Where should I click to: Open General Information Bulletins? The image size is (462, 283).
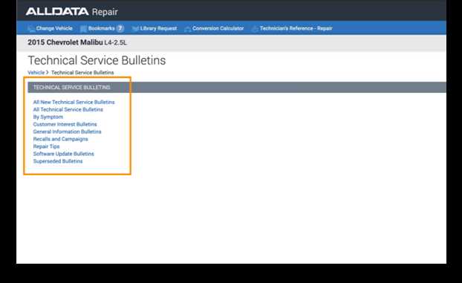pos(67,131)
